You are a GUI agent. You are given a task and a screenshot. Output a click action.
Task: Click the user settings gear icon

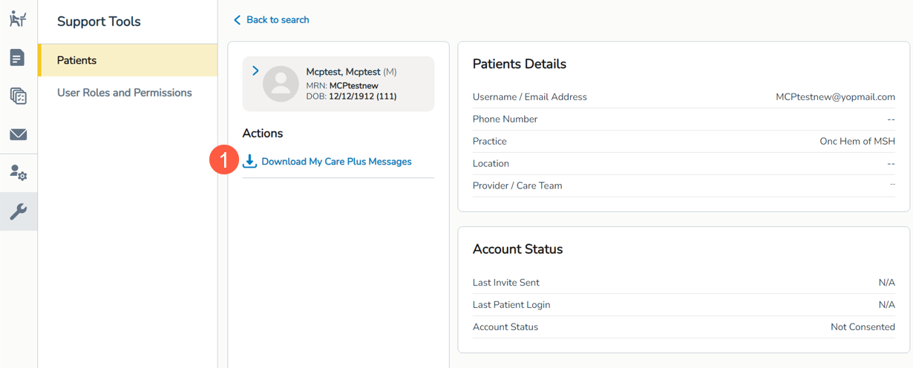click(18, 173)
